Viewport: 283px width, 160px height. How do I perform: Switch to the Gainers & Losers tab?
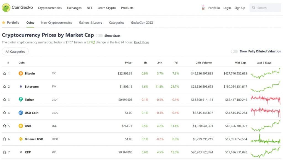(x=90, y=23)
